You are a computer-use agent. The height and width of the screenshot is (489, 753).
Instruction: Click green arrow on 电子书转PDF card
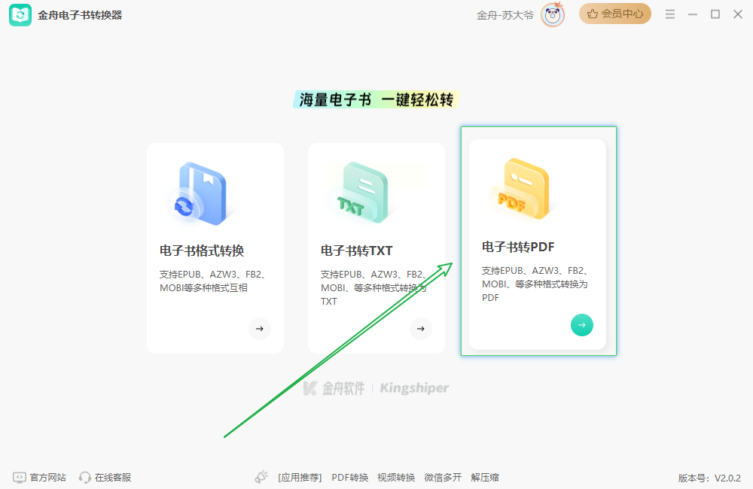coord(582,325)
